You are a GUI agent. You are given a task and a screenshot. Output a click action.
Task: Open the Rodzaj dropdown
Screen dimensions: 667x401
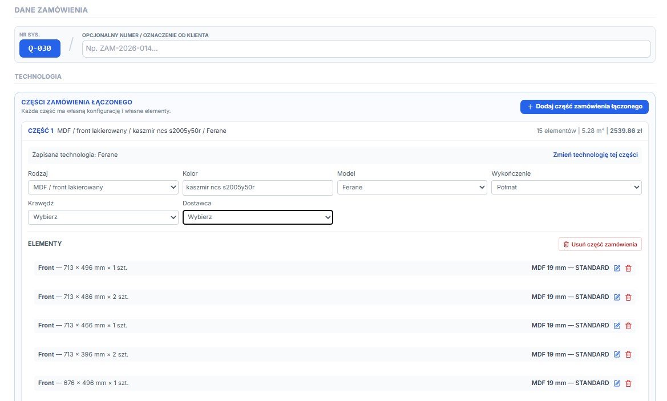coord(103,188)
